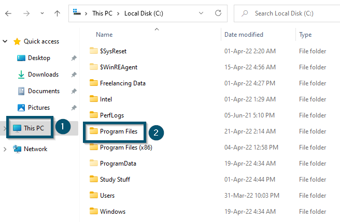Click the forward navigation arrow
Screen dimensions: 340x222
(x=26, y=13)
